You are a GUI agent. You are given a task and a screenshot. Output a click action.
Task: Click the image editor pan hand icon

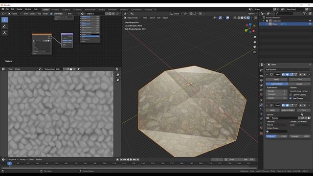click(118, 80)
